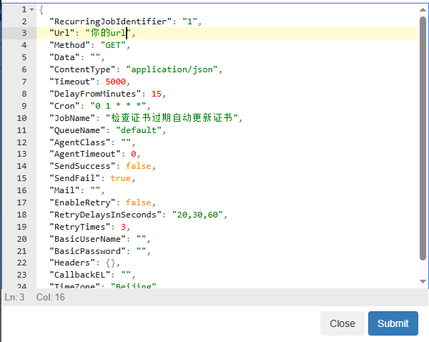The width and height of the screenshot is (429, 342).
Task: Click the "ContentType" key
Action: click(82, 69)
